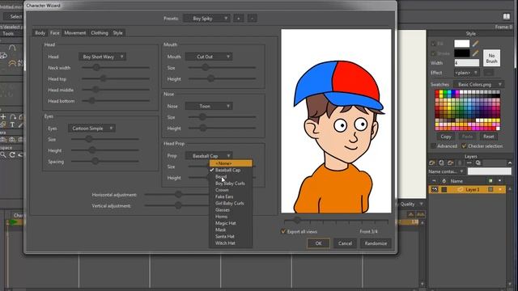Open the Nose Toon dropdown

click(x=209, y=106)
